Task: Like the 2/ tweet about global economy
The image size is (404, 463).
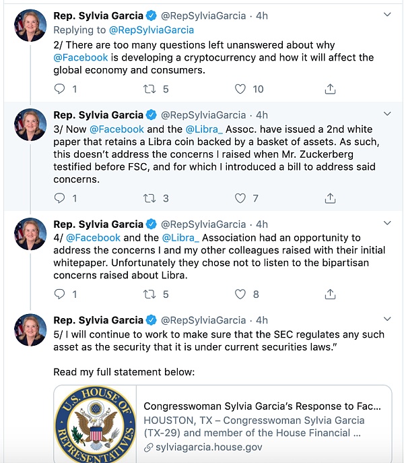Action: tap(240, 88)
